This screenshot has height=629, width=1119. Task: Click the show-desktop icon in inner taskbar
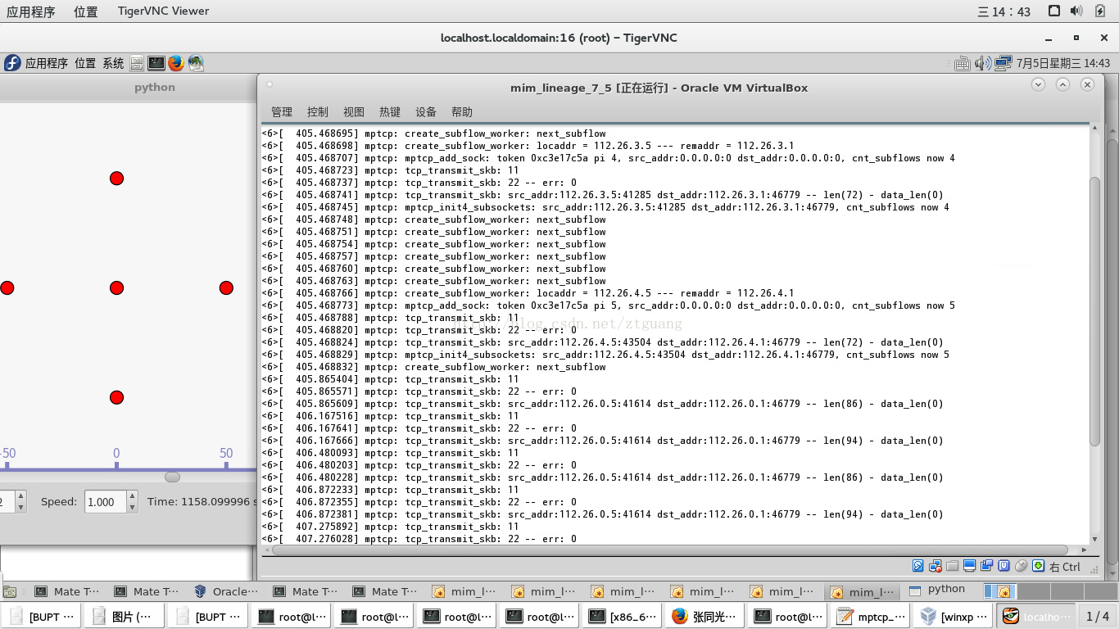click(x=10, y=591)
